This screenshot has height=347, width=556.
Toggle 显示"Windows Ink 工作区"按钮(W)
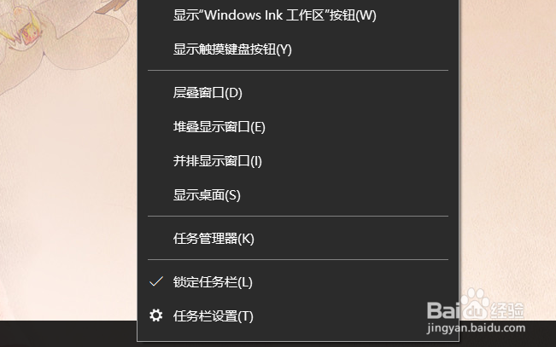[x=298, y=15]
